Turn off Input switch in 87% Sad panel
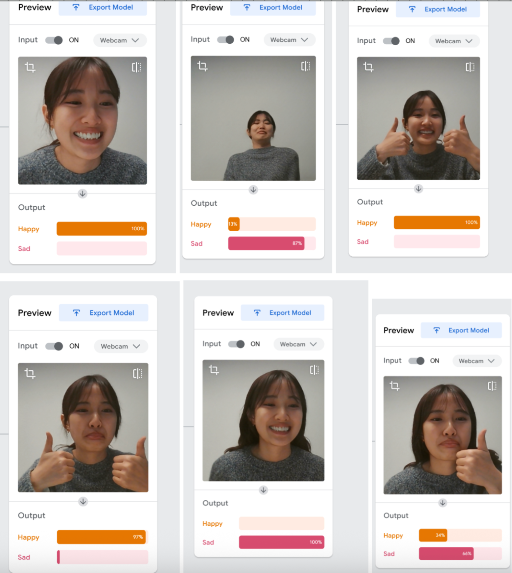512x573 pixels. click(x=226, y=40)
